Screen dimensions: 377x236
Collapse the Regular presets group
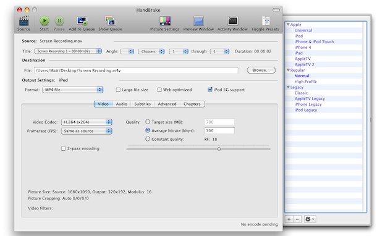tap(288, 70)
